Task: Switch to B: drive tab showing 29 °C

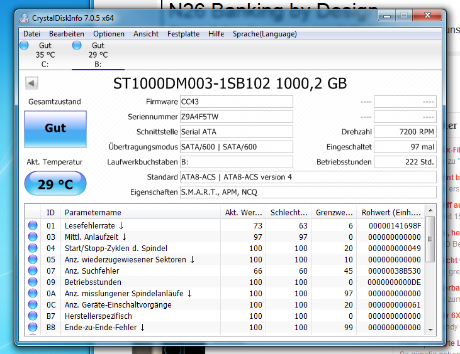Action: 98,55
